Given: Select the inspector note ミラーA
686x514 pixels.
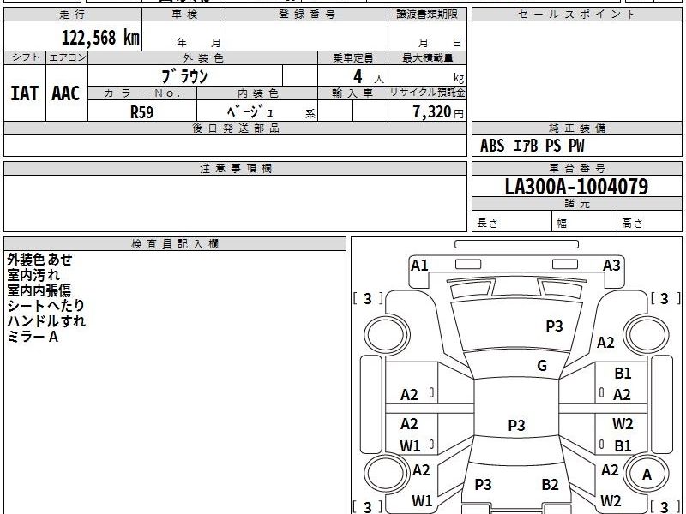Looking at the screenshot, I should point(33,337).
